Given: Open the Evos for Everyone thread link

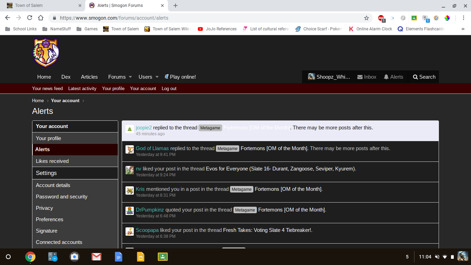Looking at the screenshot, I should [x=280, y=169].
